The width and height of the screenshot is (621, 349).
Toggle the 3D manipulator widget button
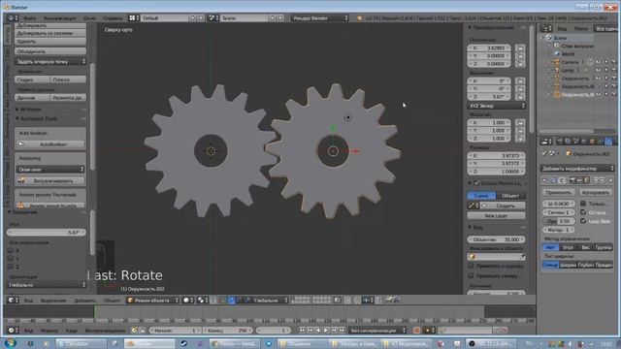click(x=222, y=301)
